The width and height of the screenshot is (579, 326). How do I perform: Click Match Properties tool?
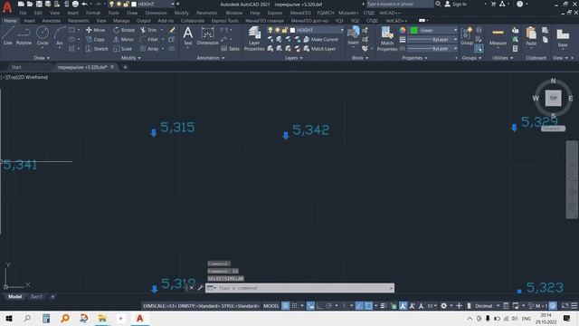387,38
